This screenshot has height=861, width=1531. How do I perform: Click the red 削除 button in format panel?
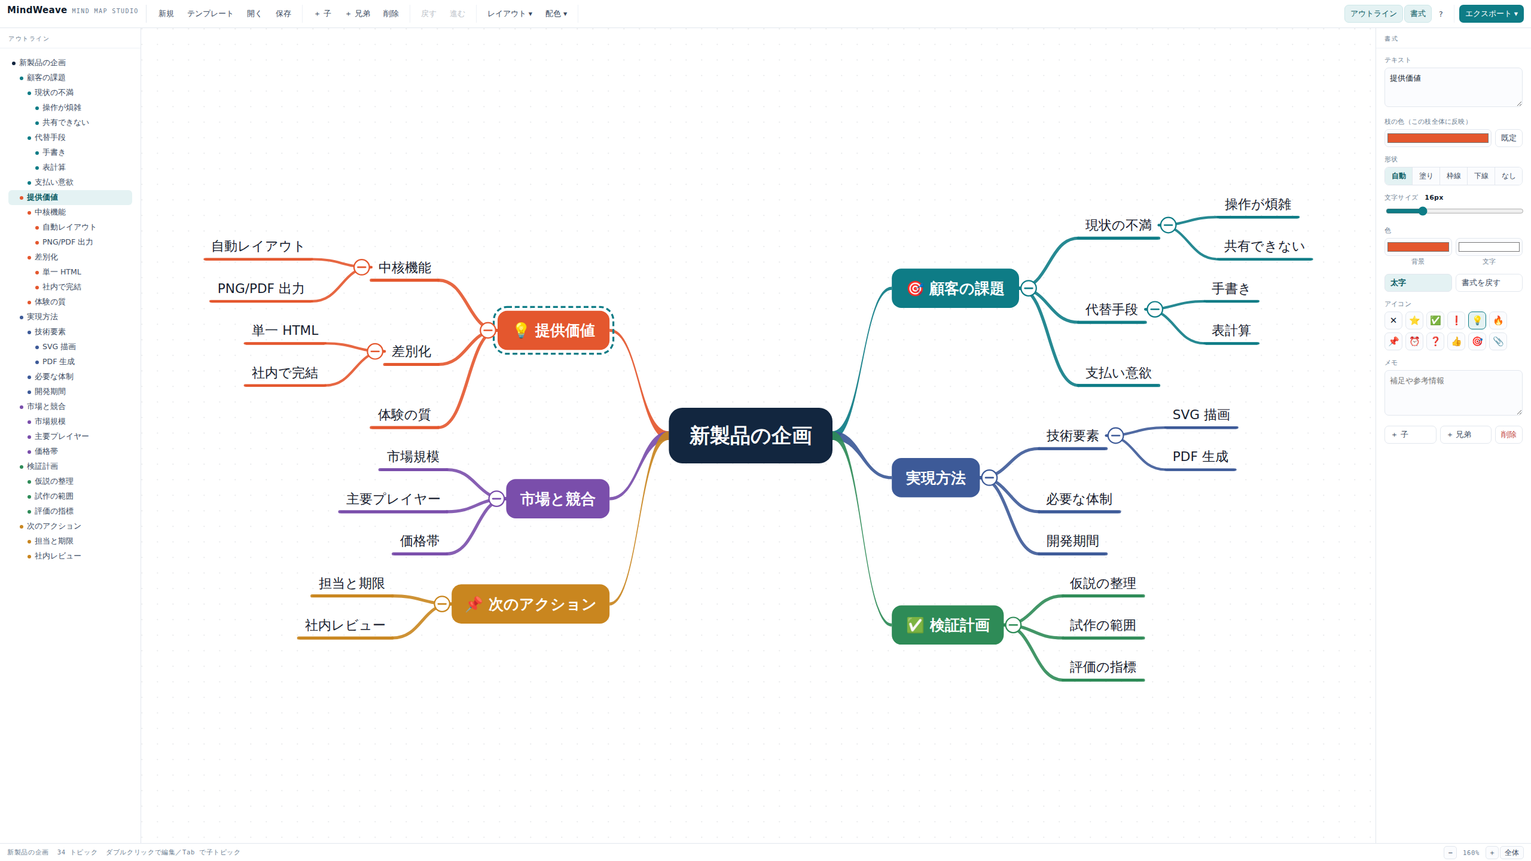tap(1509, 435)
